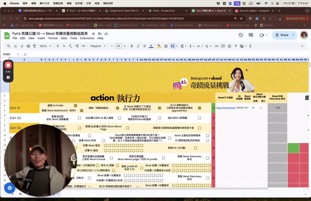Star the spreadsheet document

point(94,34)
